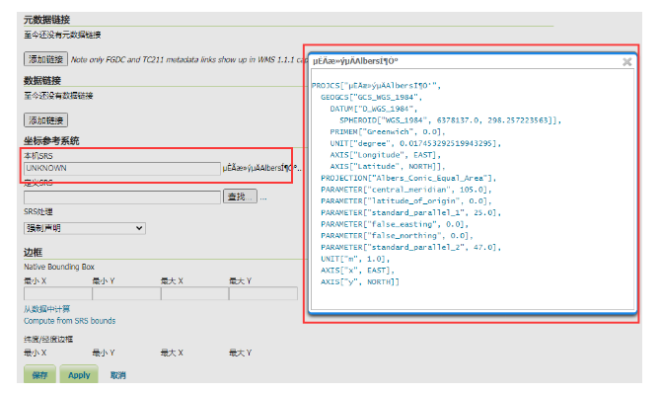The width and height of the screenshot is (660, 393).
Task: Click the 添加链接 button under 数据链接
Action: [46, 120]
